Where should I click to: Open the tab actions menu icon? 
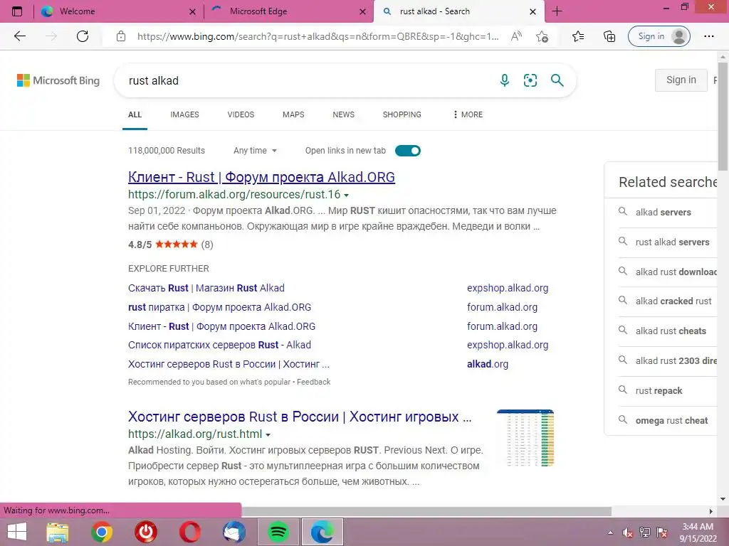coord(17,11)
